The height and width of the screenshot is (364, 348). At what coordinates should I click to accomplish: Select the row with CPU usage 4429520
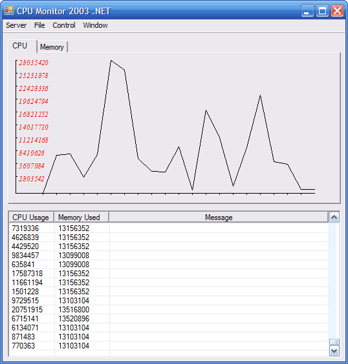coord(169,247)
